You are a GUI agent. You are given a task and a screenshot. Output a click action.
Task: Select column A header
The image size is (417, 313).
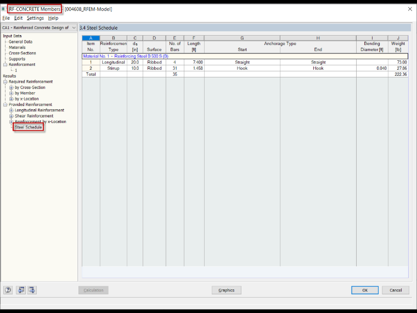[91, 38]
